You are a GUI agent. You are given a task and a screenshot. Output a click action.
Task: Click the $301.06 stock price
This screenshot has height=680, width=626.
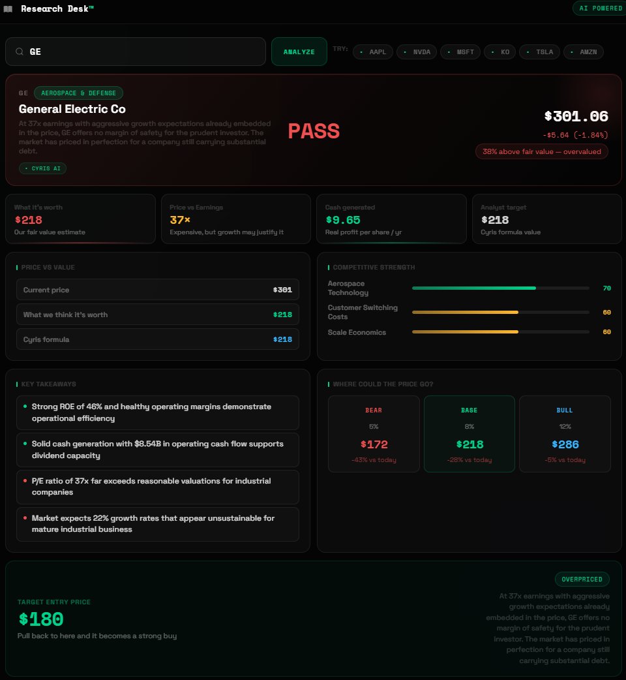(576, 116)
